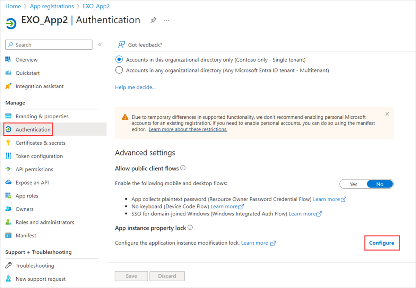The height and width of the screenshot is (288, 416).
Task: Set Allow public client flows to Yes
Action: (x=353, y=184)
